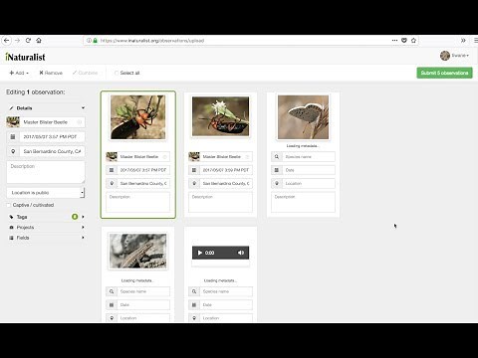Click calendar icon on butterfly card

(277, 170)
